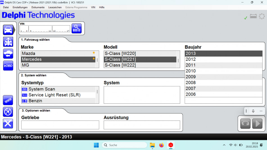
Task: Open the VIN menu
Action: 93,7
